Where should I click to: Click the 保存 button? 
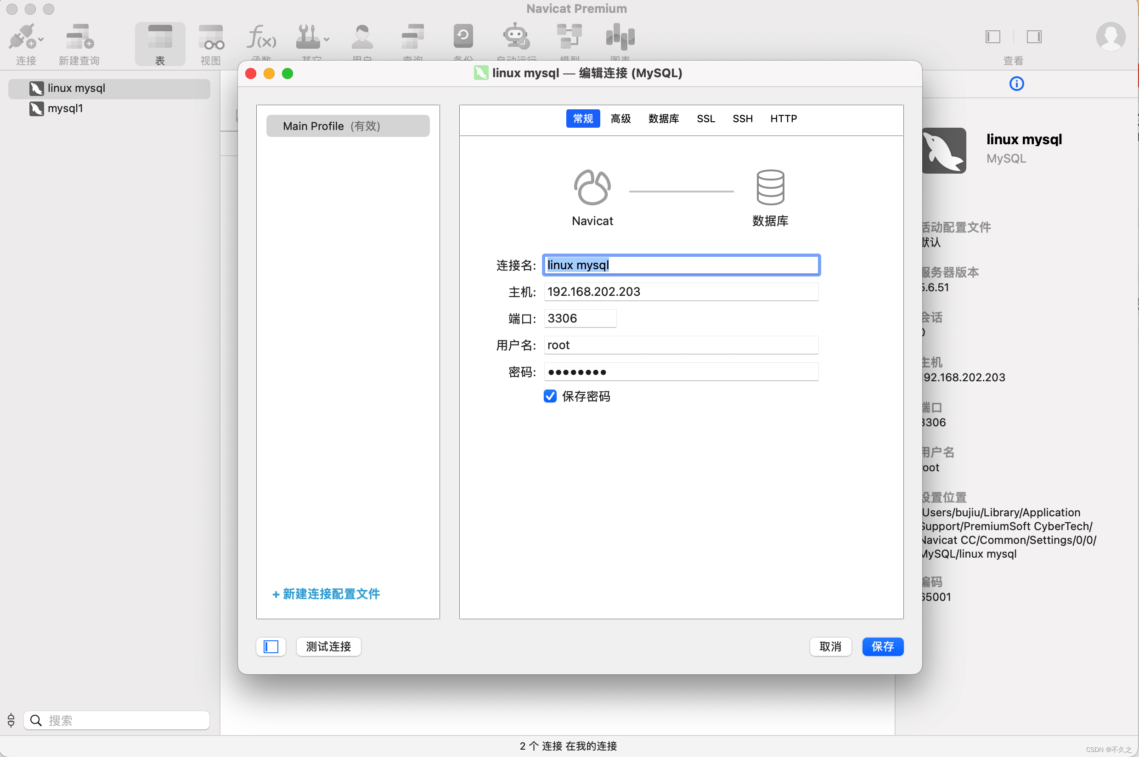coord(882,646)
